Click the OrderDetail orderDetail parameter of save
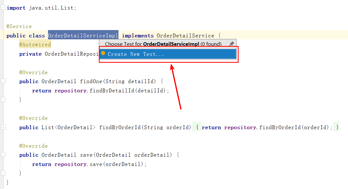Viewport: 348px width, 189px height. (133, 155)
